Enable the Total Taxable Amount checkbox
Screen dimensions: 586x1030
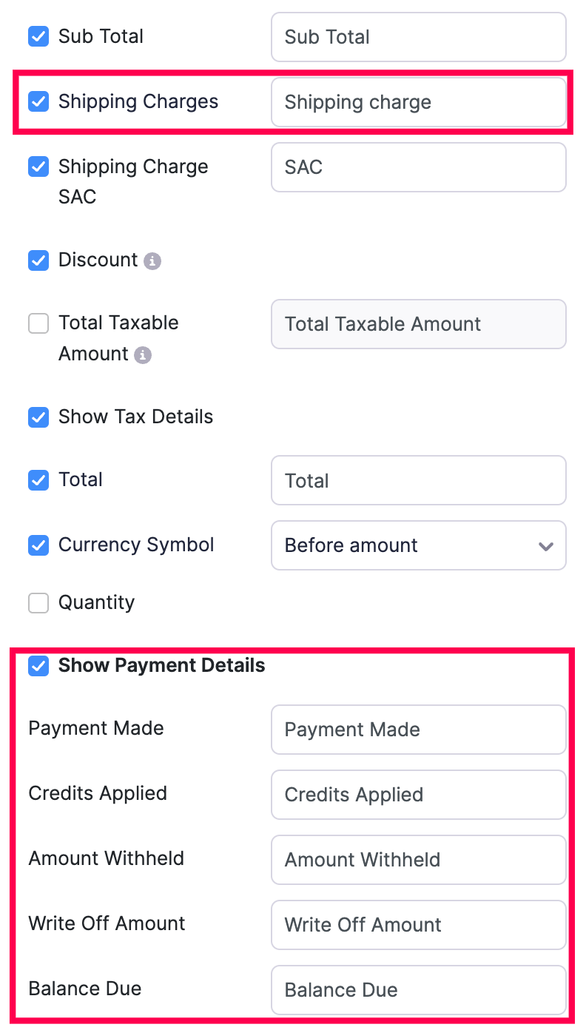(x=38, y=323)
